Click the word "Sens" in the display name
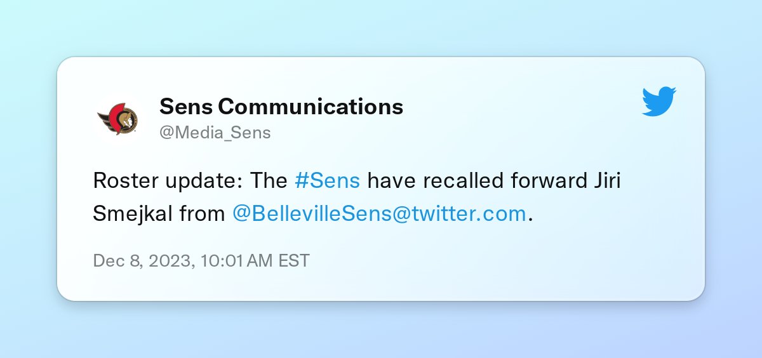The image size is (762, 358). click(186, 107)
